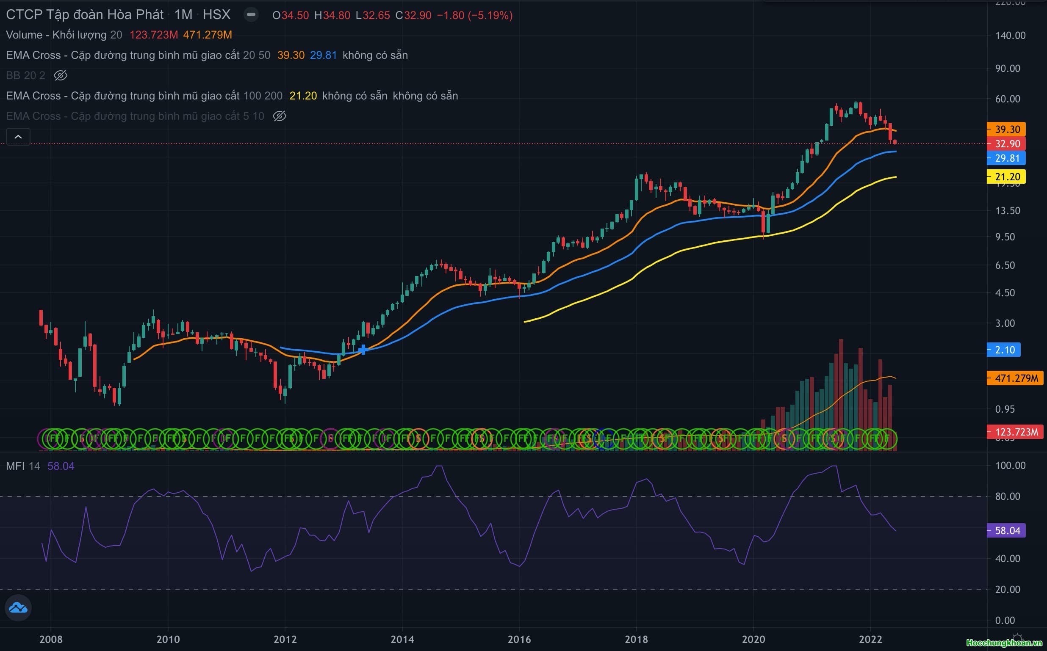1047x651 pixels.
Task: Click the yellow 21.20 EMA price label
Action: (x=1006, y=177)
